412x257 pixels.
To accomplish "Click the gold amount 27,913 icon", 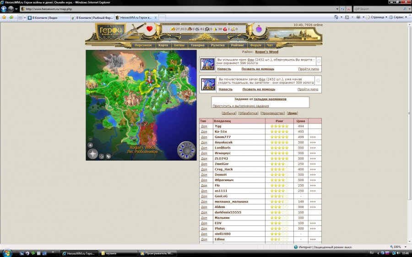I will pyautogui.click(x=173, y=29).
